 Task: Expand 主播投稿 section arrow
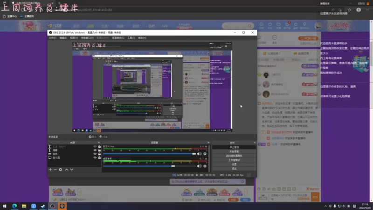279,54
